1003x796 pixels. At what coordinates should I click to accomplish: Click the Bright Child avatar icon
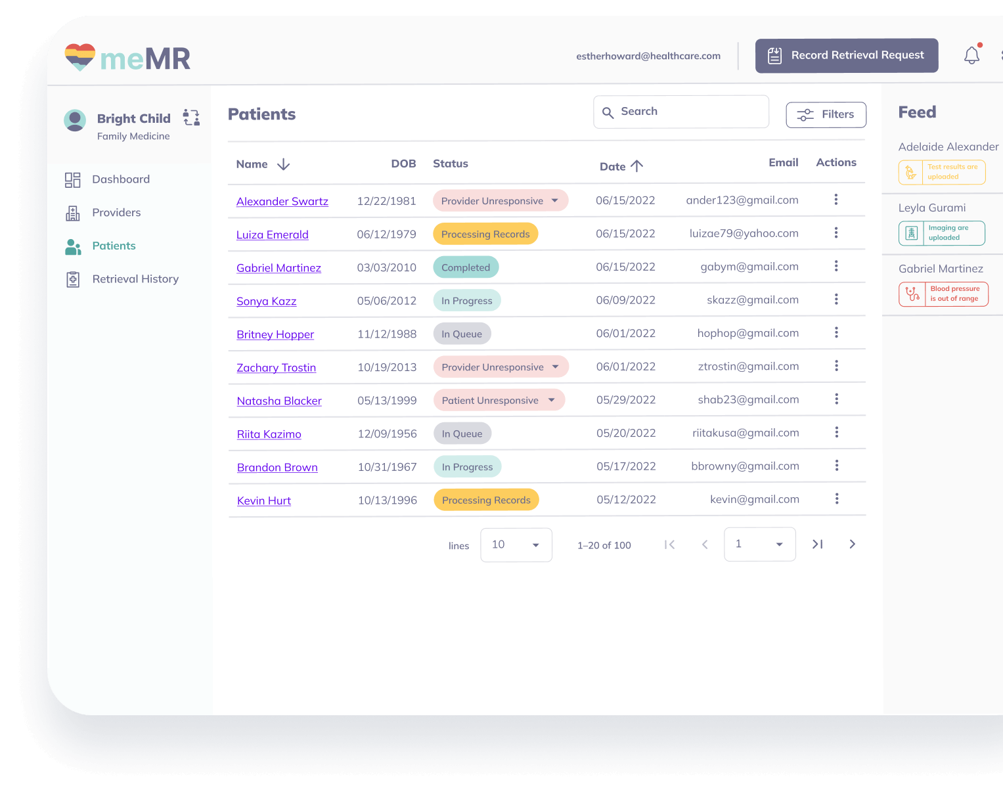pyautogui.click(x=75, y=121)
